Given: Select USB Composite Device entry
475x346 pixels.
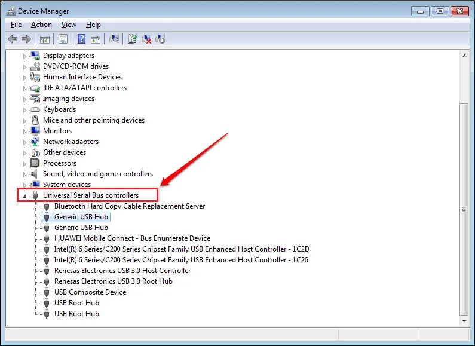Looking at the screenshot, I should coord(90,292).
